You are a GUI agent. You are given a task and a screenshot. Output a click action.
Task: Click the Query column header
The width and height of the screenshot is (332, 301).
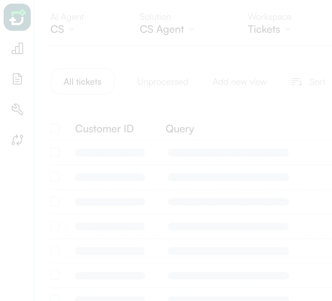pos(180,129)
